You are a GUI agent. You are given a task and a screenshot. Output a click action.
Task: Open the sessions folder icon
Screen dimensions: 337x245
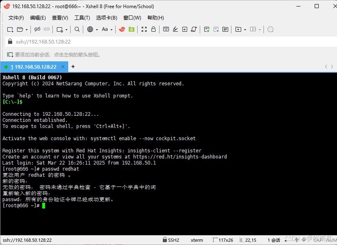click(x=20, y=30)
